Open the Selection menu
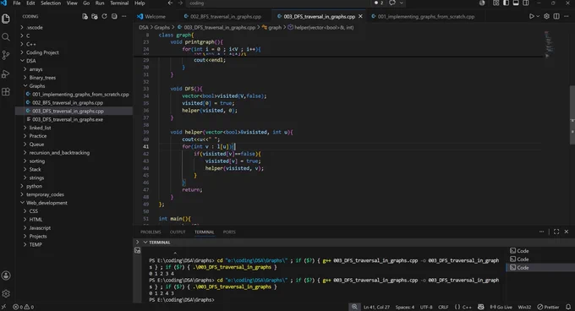 click(51, 3)
